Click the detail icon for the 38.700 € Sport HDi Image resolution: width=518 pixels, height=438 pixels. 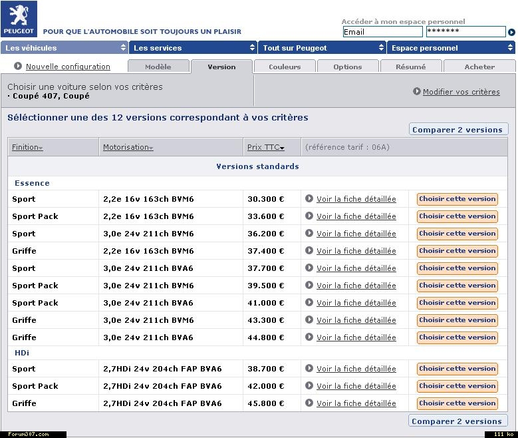(x=309, y=368)
